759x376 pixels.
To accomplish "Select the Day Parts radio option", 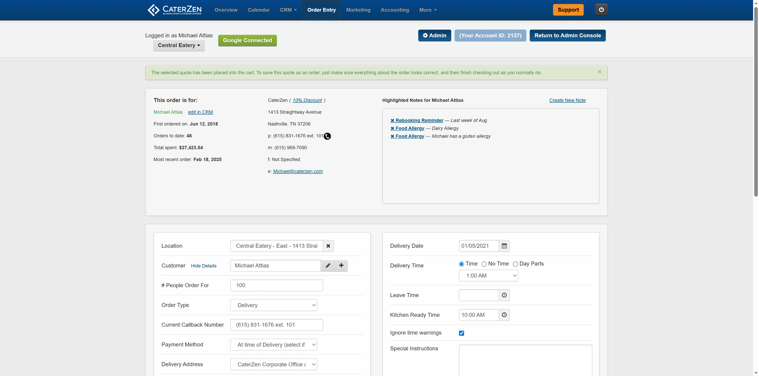I will 515,264.
